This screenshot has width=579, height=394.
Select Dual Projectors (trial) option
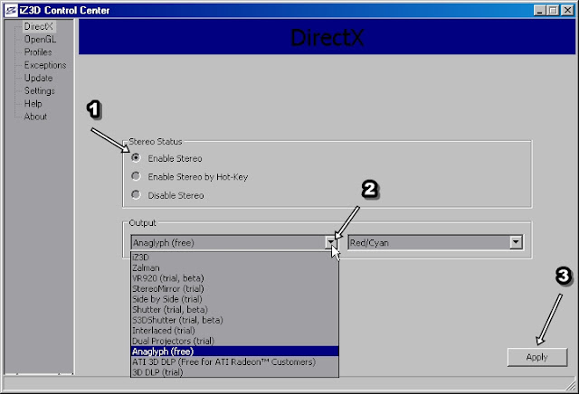point(234,341)
